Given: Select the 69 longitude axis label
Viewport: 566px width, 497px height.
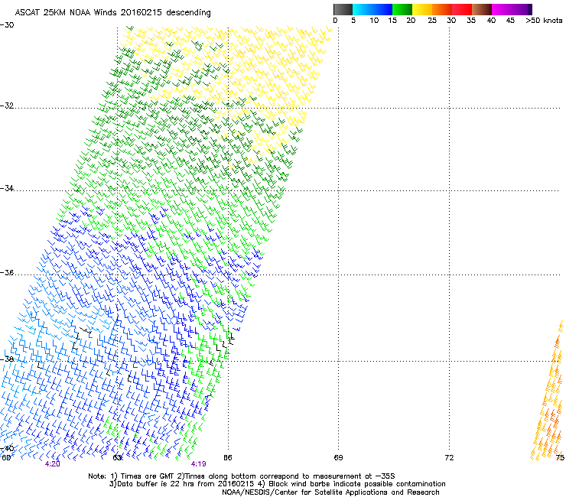Looking at the screenshot, I should click(338, 457).
